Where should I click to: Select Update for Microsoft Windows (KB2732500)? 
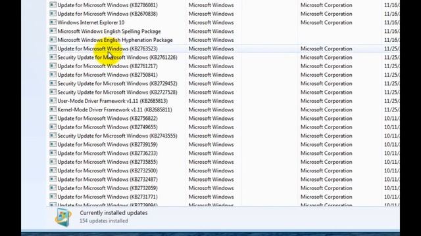[107, 170]
